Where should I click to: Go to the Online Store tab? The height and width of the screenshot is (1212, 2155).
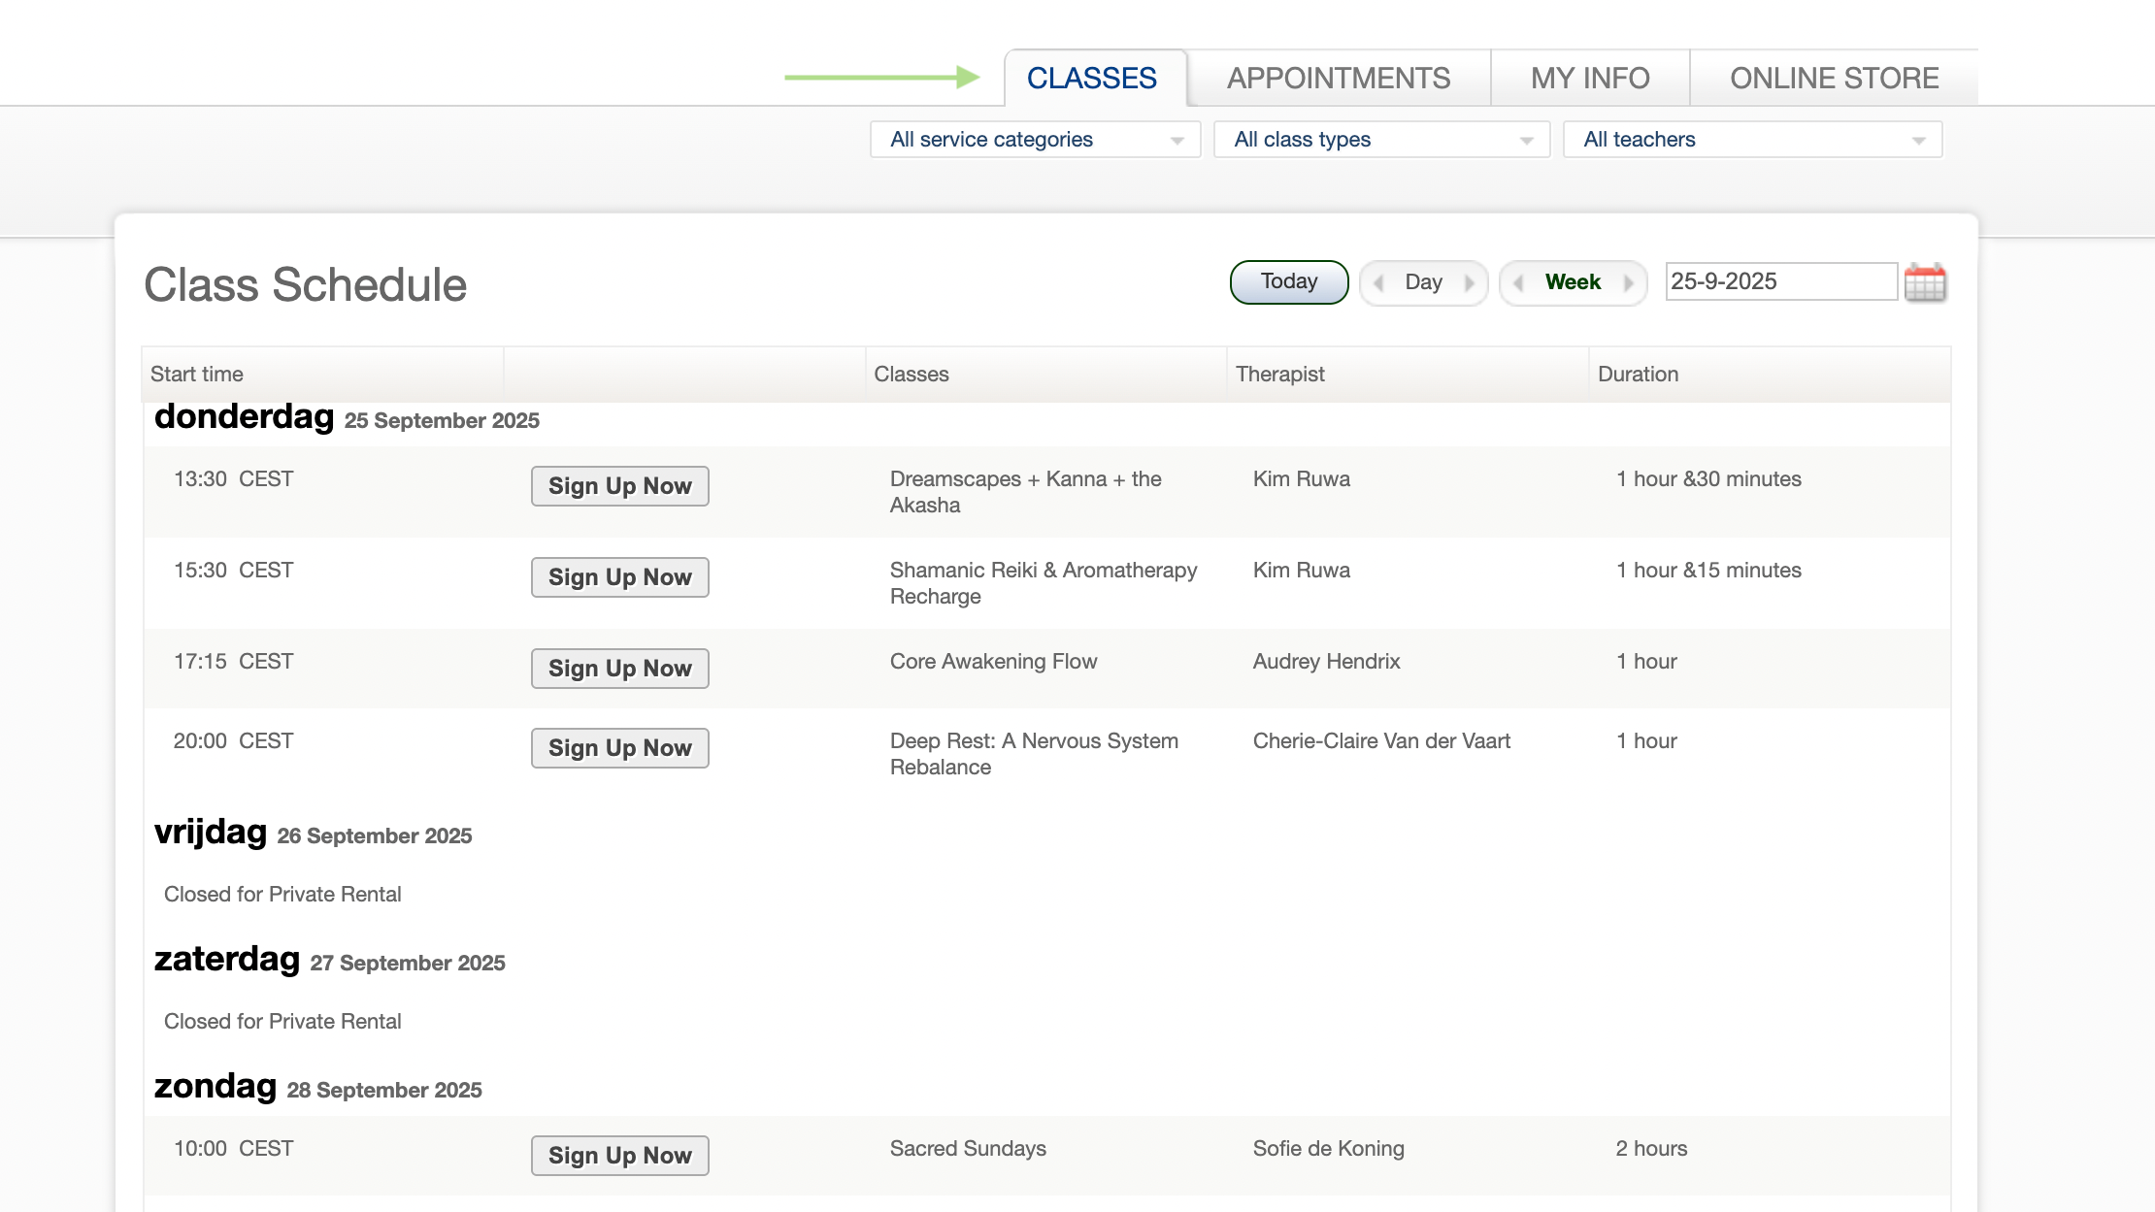[1833, 79]
